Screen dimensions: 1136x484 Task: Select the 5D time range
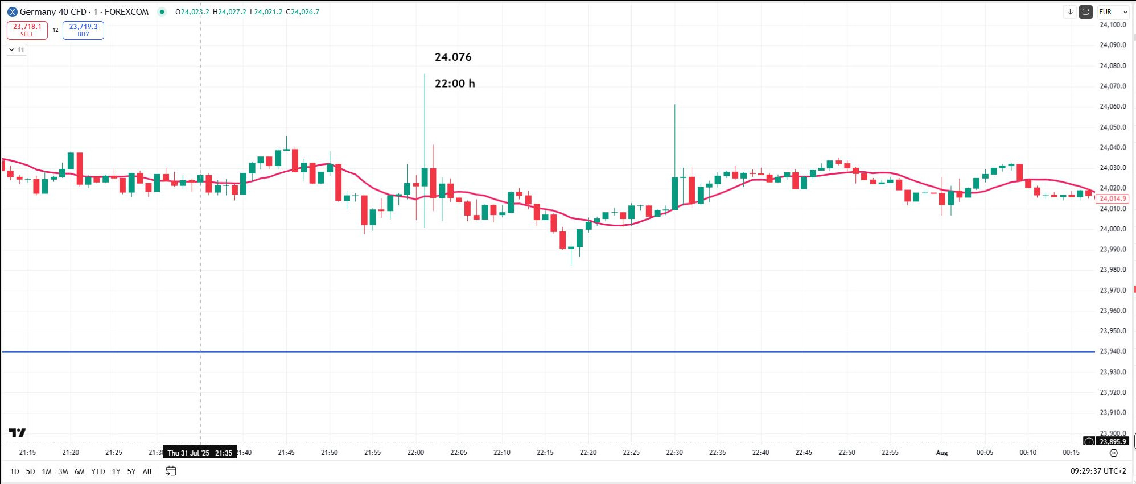pyautogui.click(x=30, y=471)
